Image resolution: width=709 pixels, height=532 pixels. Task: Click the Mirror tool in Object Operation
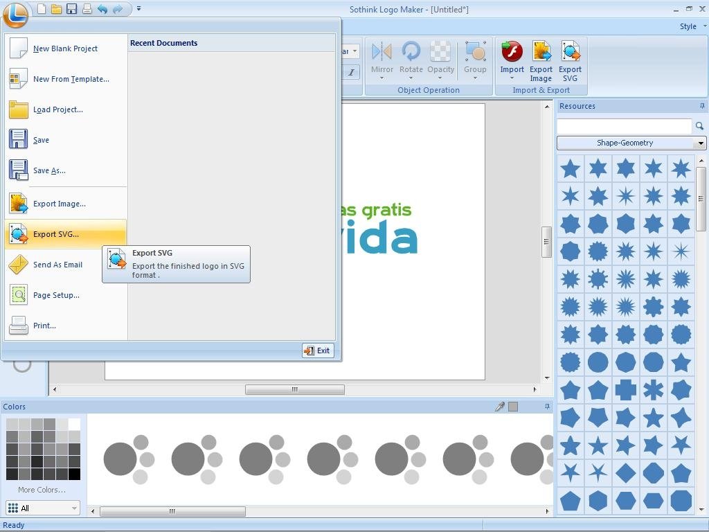point(382,61)
